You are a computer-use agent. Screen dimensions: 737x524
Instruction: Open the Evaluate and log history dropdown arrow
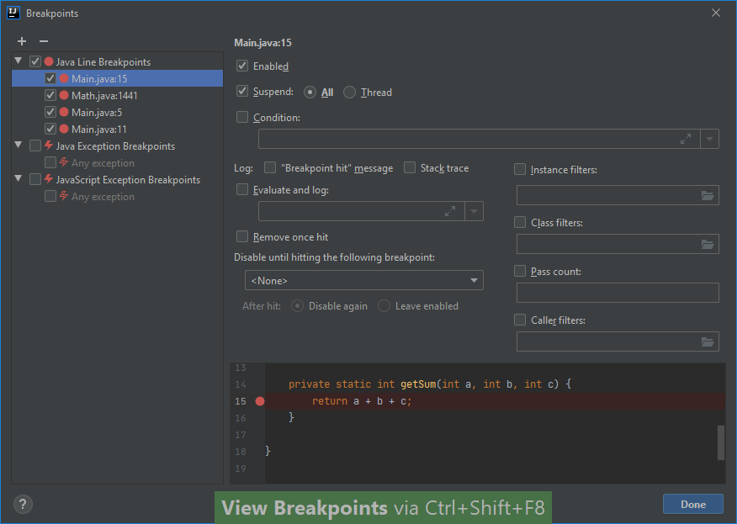point(475,211)
